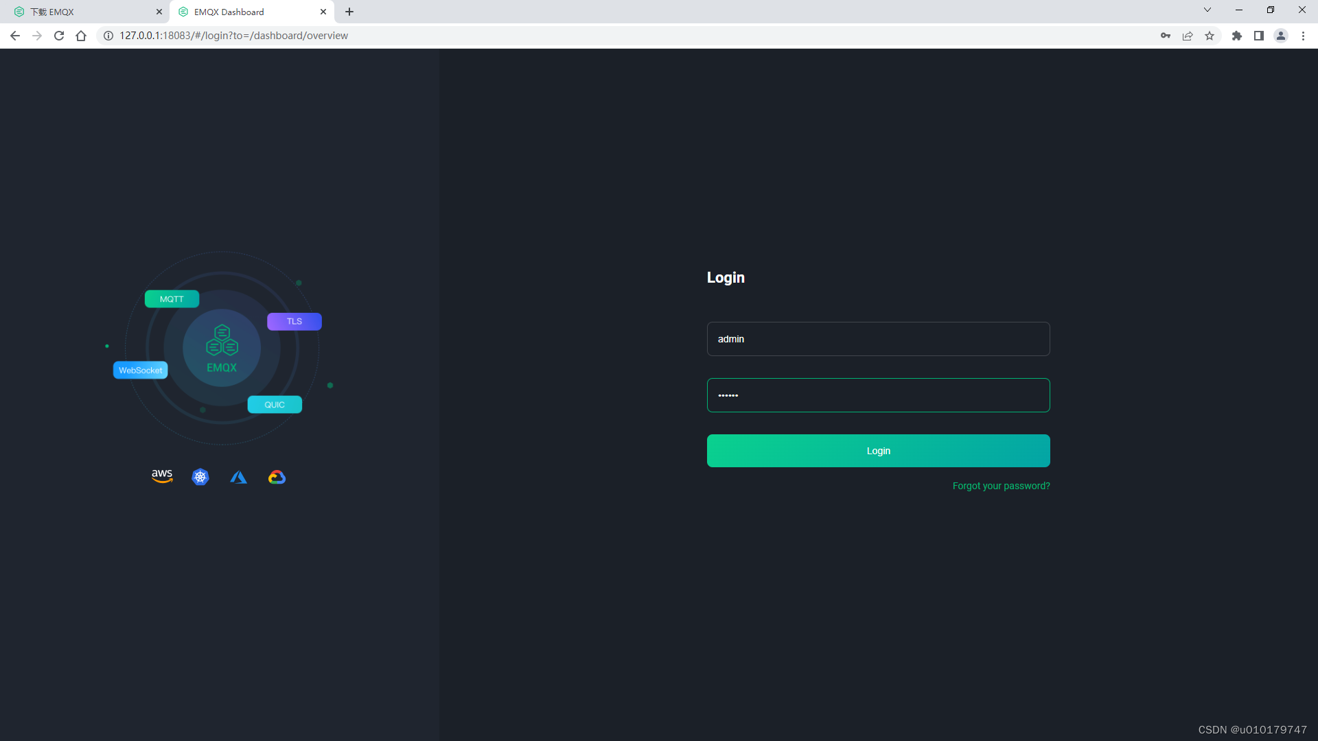The image size is (1318, 741).
Task: Open the Chrome three-dot menu
Action: 1303,36
